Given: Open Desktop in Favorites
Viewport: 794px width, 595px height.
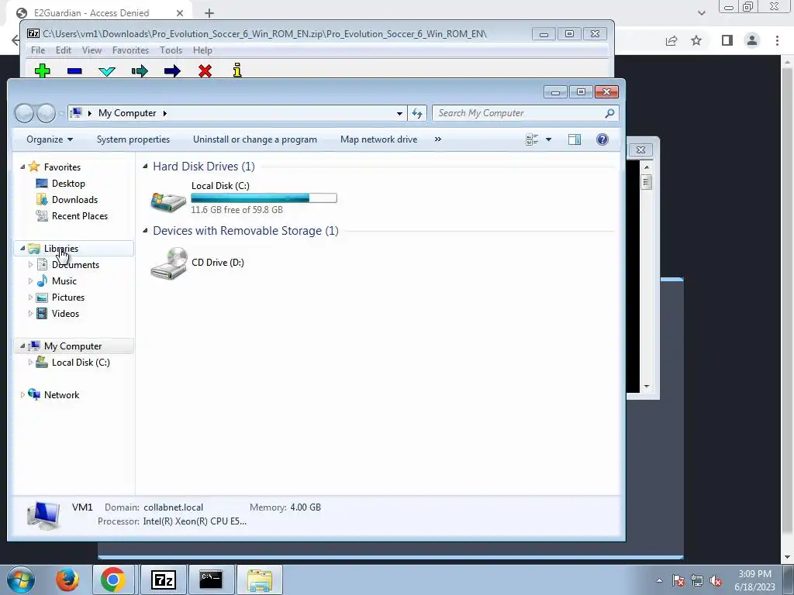Looking at the screenshot, I should click(68, 184).
